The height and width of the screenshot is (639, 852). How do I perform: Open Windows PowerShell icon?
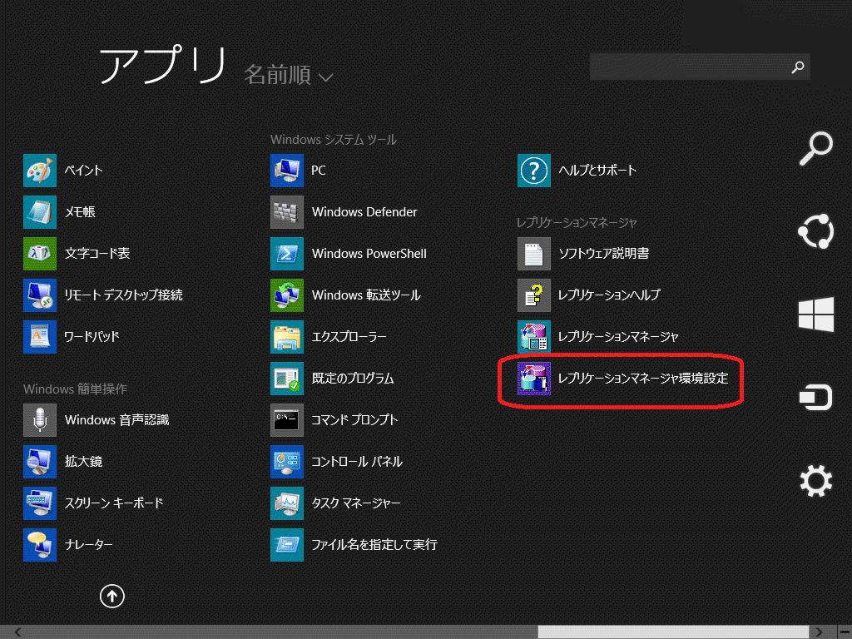(x=287, y=254)
